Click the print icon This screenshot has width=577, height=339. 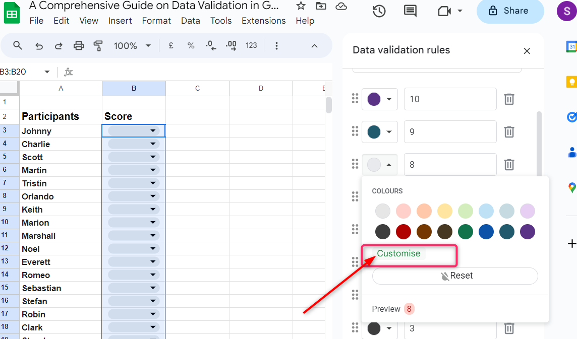pyautogui.click(x=79, y=46)
